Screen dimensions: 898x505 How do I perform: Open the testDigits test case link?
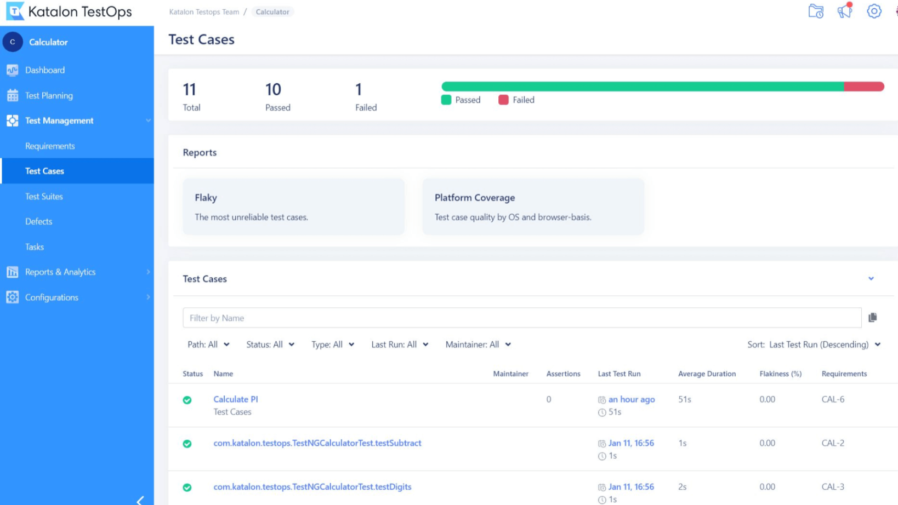(312, 487)
